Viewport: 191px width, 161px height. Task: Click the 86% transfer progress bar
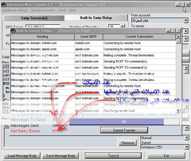(x=124, y=122)
